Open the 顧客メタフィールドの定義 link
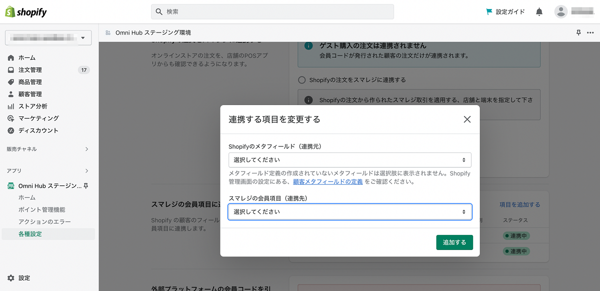 pyautogui.click(x=328, y=182)
